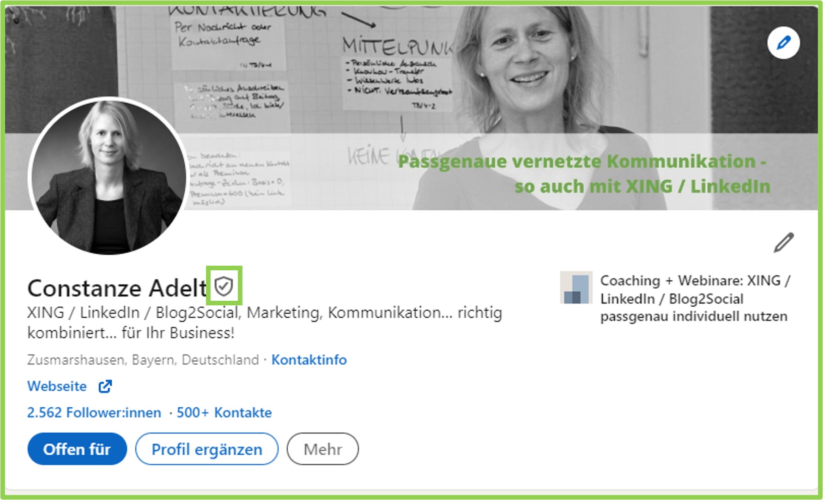Screen dimensions: 823x500
Task: Click the location Zusmarshausen, Bayern, Deutschland
Action: click(143, 360)
